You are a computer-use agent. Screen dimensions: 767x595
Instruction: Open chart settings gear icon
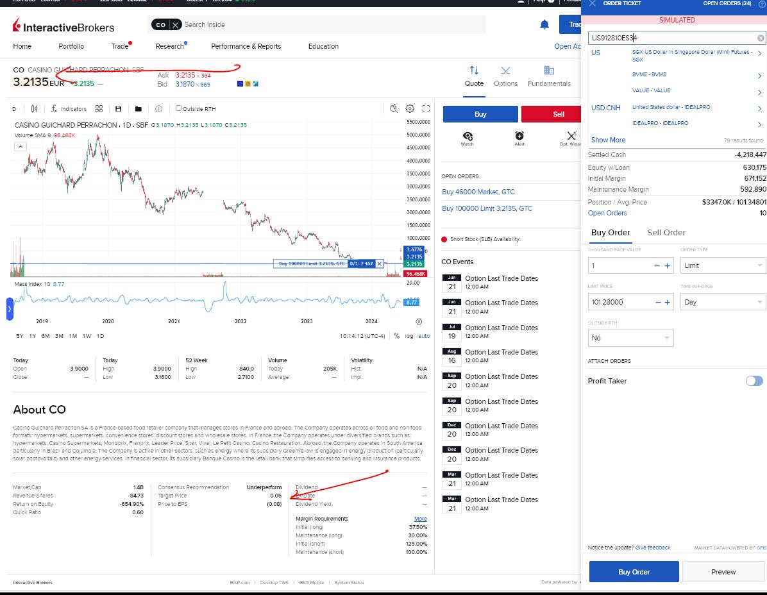coord(410,108)
